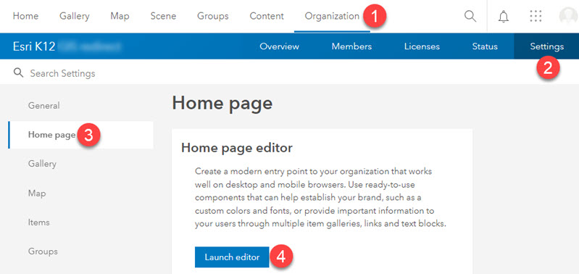Select Groups in settings sidebar
This screenshot has height=274, width=579.
click(x=43, y=252)
